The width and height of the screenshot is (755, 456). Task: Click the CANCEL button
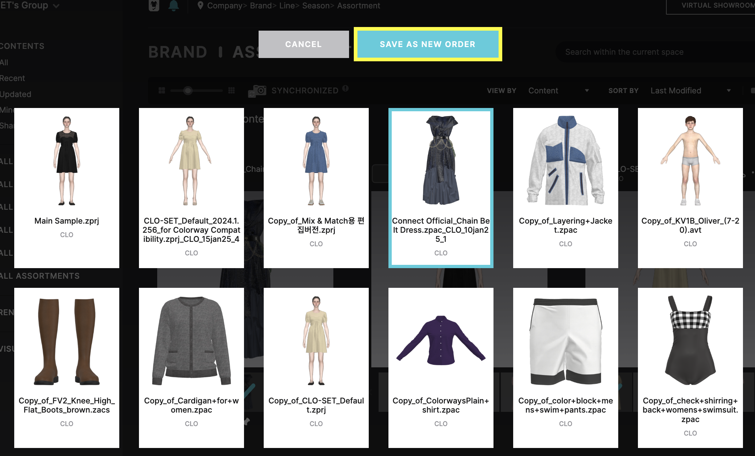click(303, 44)
